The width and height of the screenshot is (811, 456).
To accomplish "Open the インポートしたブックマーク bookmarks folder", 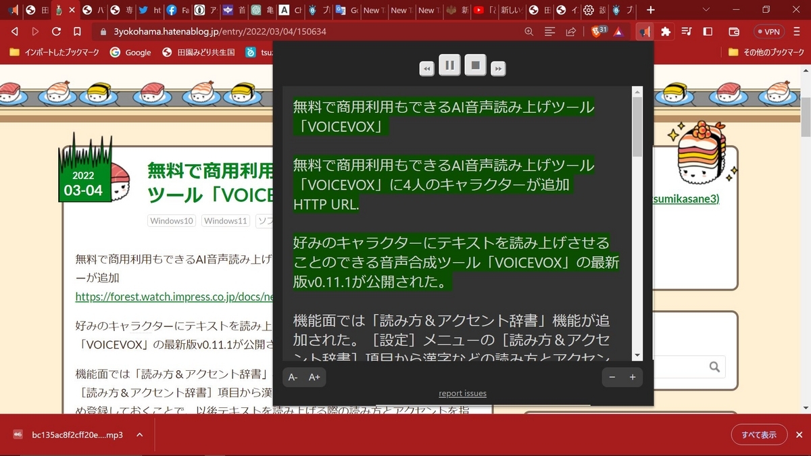I will point(55,52).
